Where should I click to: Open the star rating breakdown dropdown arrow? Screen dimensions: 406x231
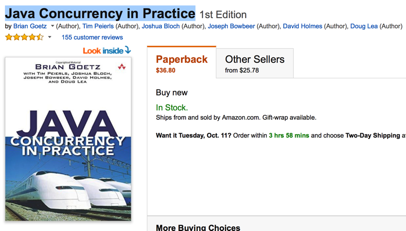coord(50,37)
